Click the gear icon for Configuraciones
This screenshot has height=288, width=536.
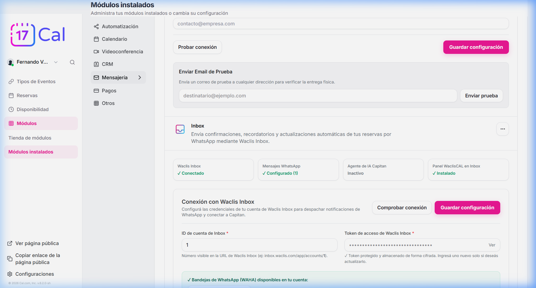click(10, 274)
